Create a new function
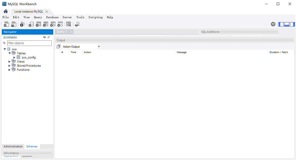This screenshot has width=296, height=160. 60,24
